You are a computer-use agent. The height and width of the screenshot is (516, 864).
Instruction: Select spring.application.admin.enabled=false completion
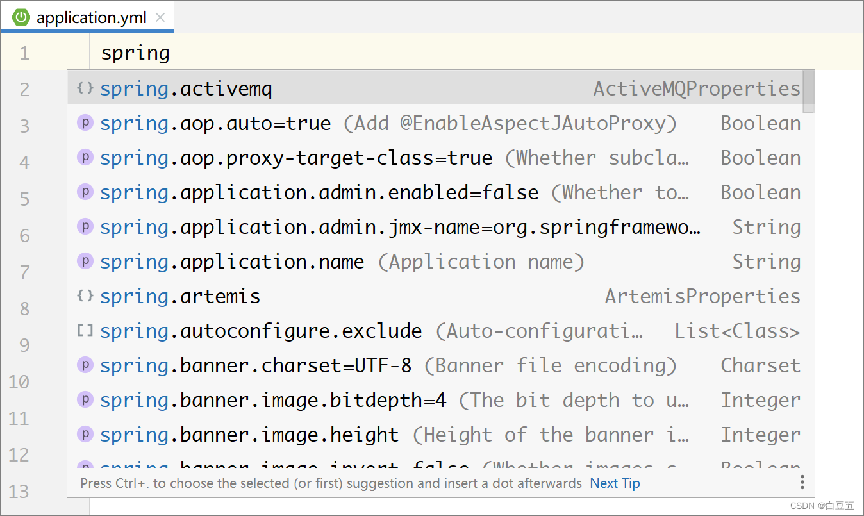coord(436,192)
